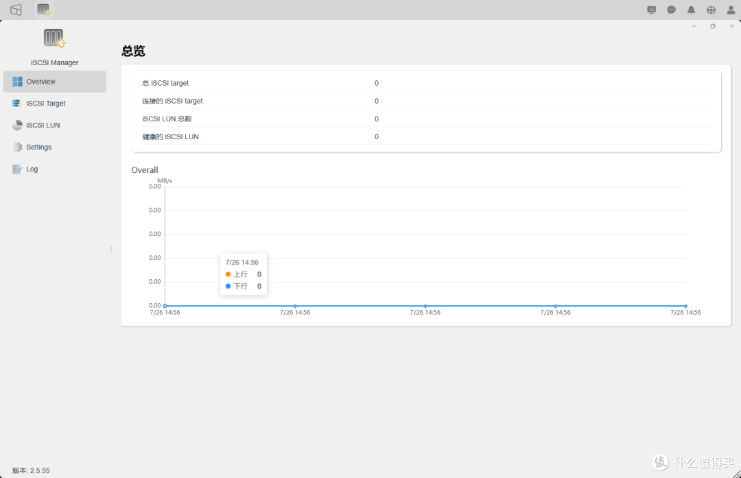This screenshot has width=741, height=478.
Task: Maximize the iSCSI Manager window
Action: click(x=713, y=27)
